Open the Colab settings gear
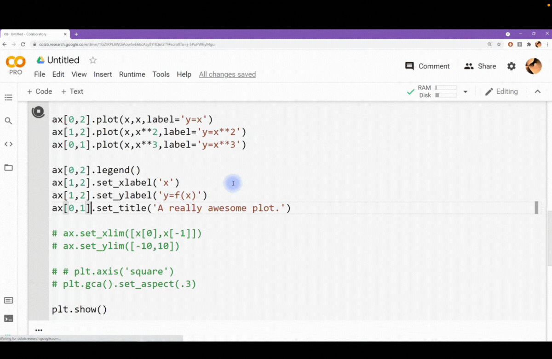The height and width of the screenshot is (359, 552). coord(512,66)
